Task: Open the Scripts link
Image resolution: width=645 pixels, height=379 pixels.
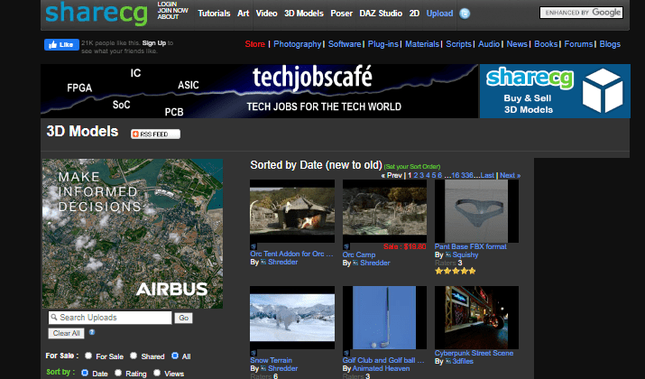Action: click(458, 44)
